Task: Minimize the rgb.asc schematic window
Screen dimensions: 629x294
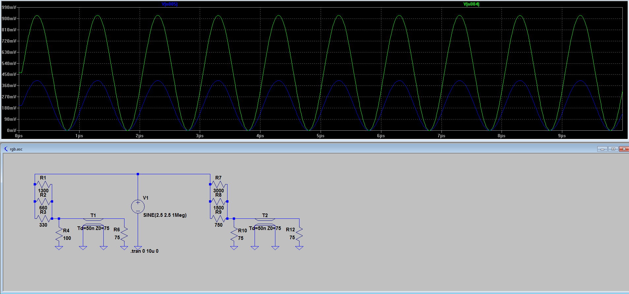Action: pos(602,149)
